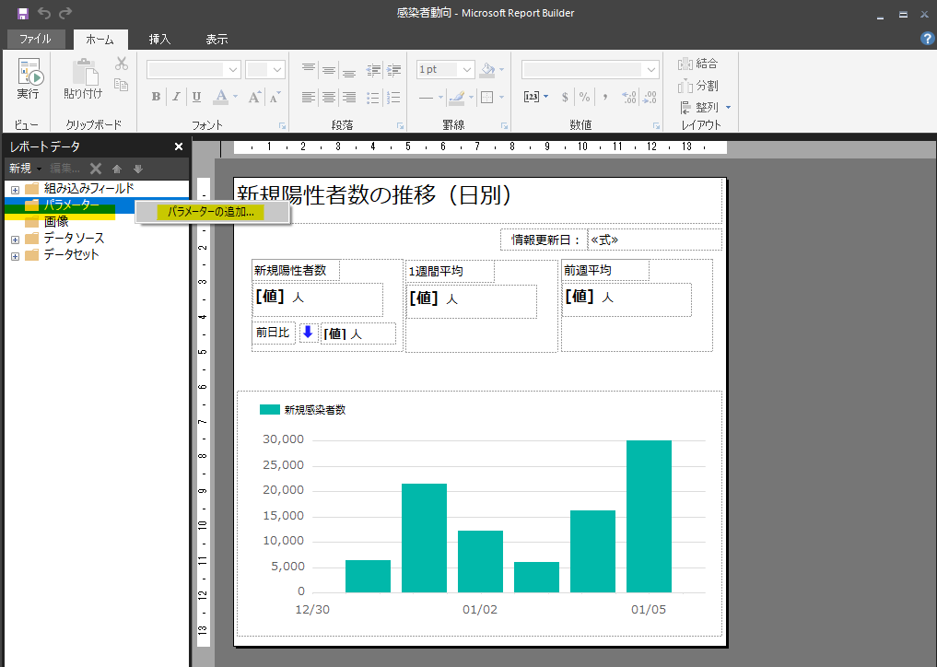Expand the 組み込みフィールド tree node
The height and width of the screenshot is (667, 937).
pyautogui.click(x=15, y=189)
